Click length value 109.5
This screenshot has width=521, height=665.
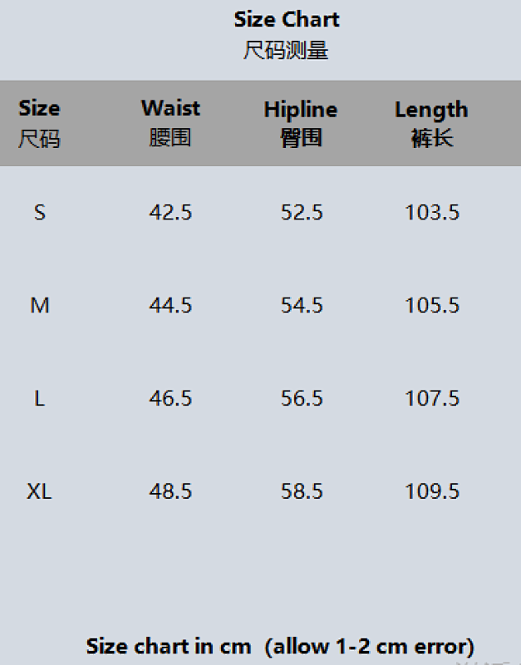tap(432, 491)
